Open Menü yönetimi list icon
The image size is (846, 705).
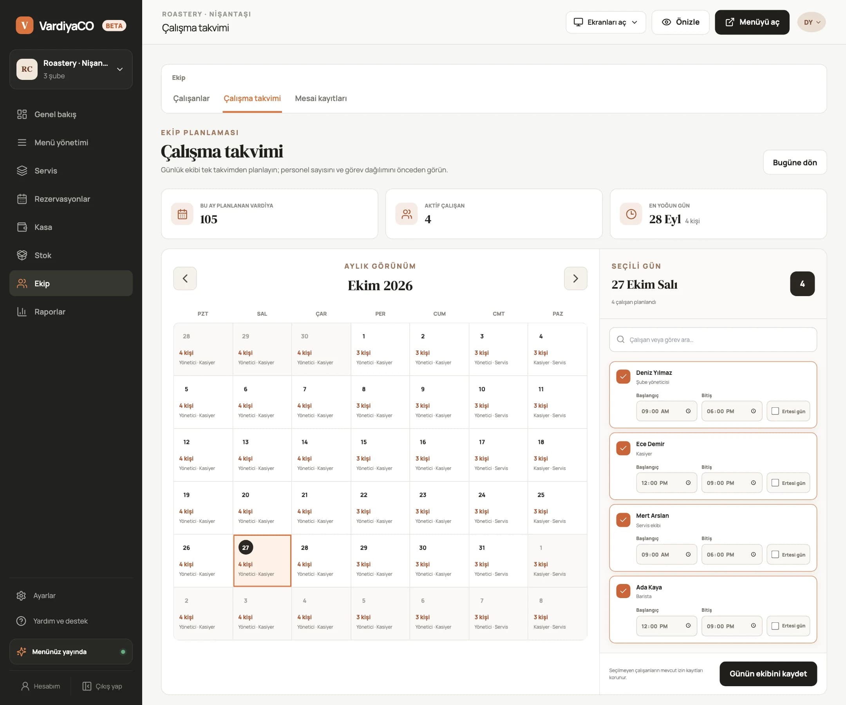22,143
